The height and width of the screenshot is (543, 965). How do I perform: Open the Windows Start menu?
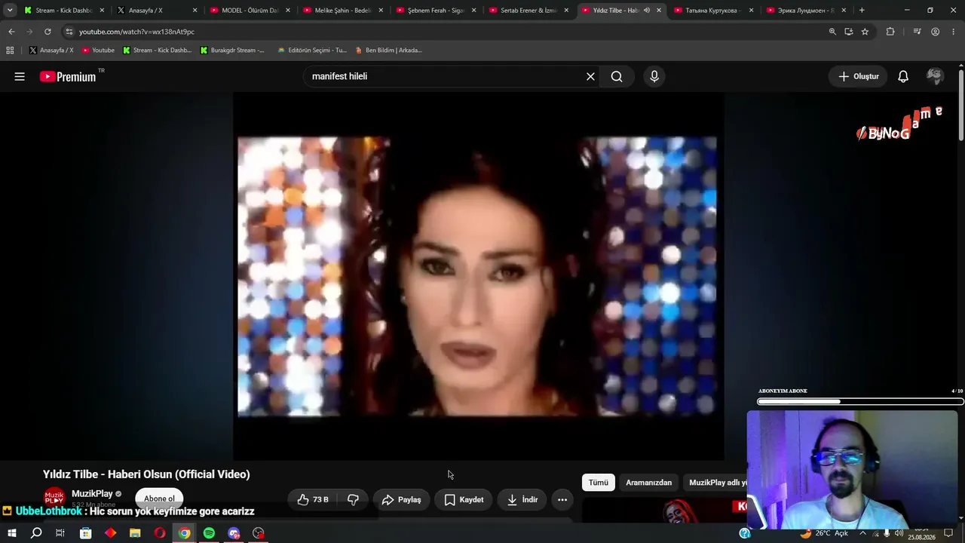[11, 533]
